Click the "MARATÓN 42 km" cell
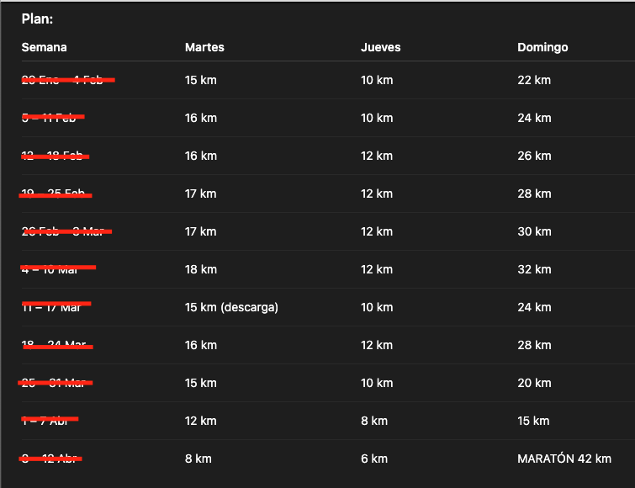635x488 pixels. point(564,459)
